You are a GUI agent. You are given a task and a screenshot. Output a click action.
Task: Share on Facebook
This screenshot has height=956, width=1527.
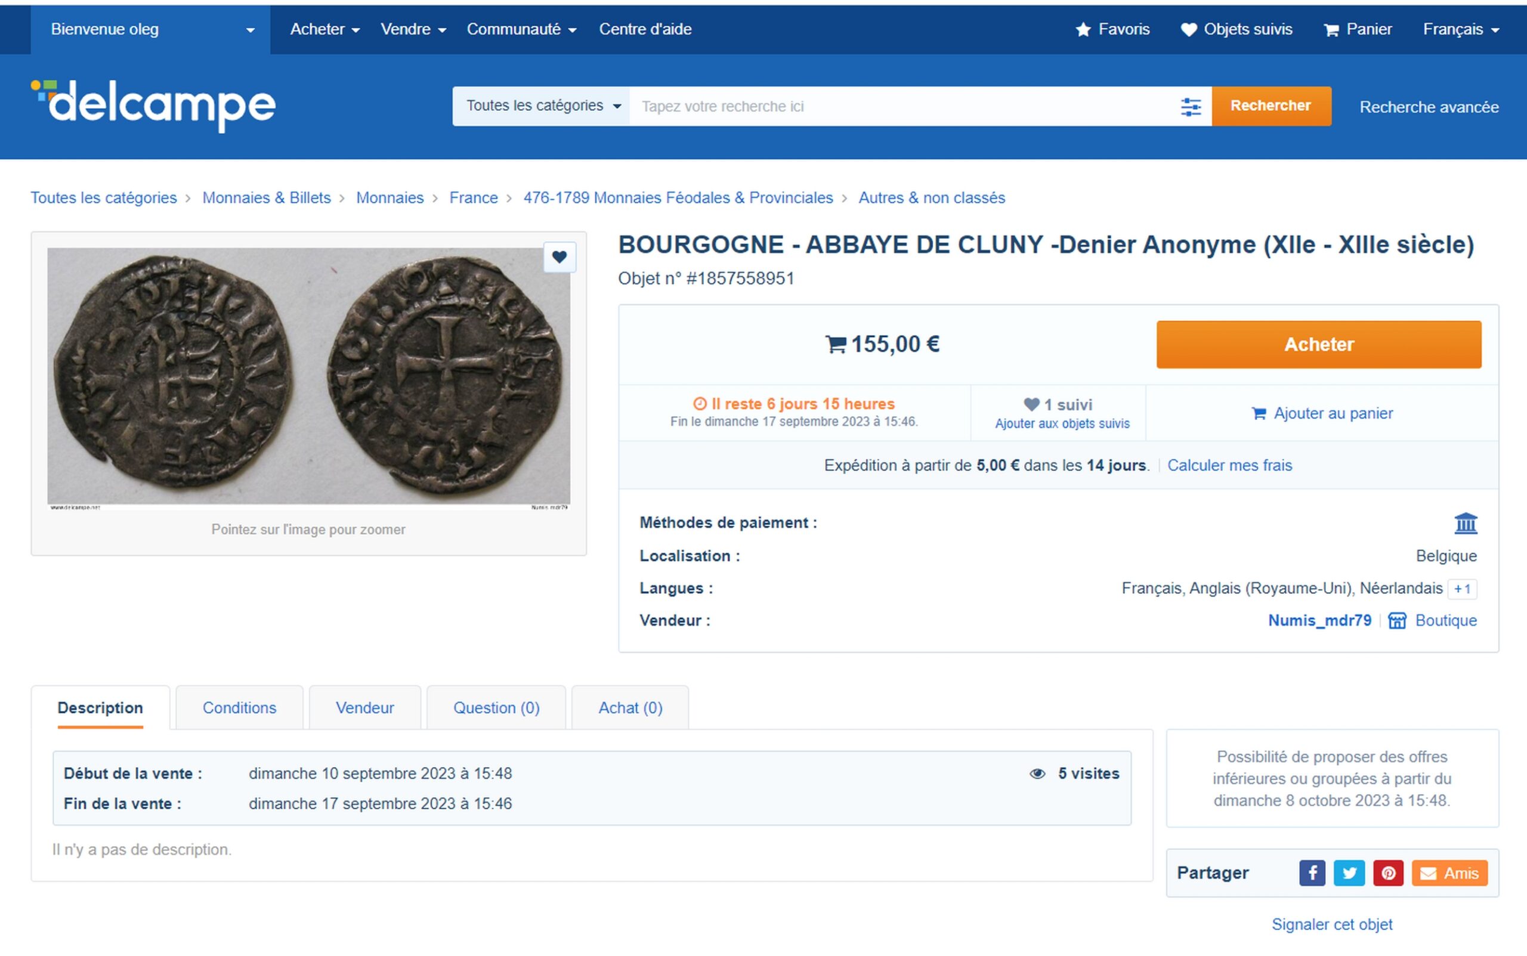[x=1312, y=873]
